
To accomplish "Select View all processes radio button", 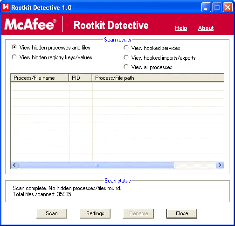I will [126, 67].
